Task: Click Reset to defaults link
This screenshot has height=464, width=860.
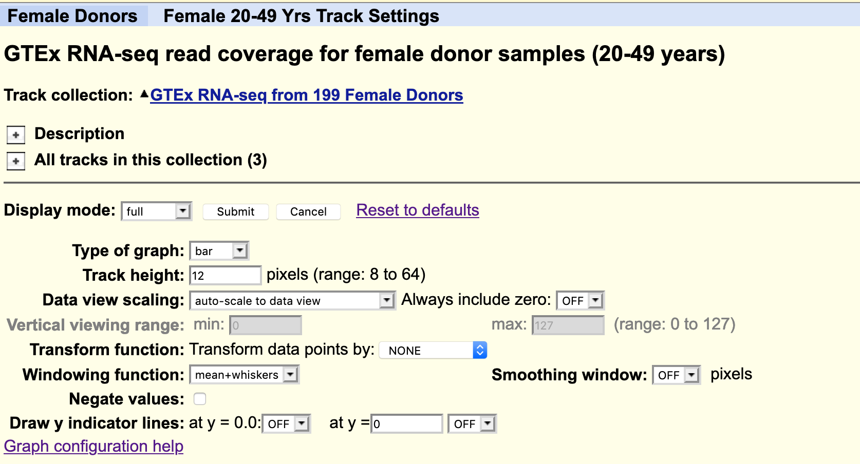Action: pyautogui.click(x=417, y=210)
